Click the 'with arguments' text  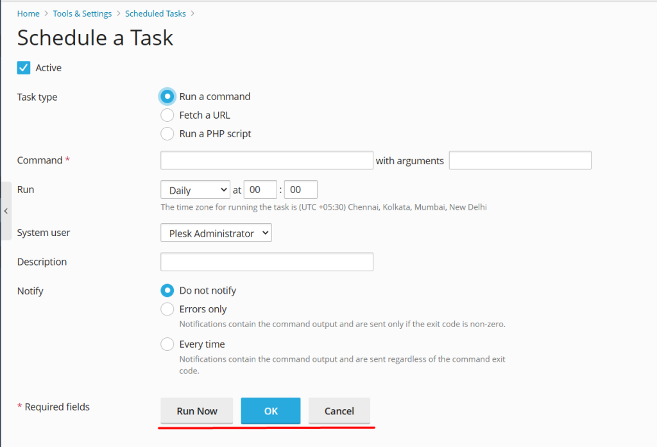tap(410, 160)
